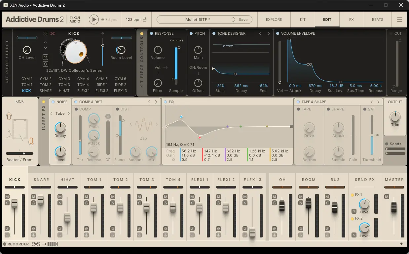Switch to the FX tab
Image resolution: width=409 pixels, height=254 pixels.
tap(352, 20)
